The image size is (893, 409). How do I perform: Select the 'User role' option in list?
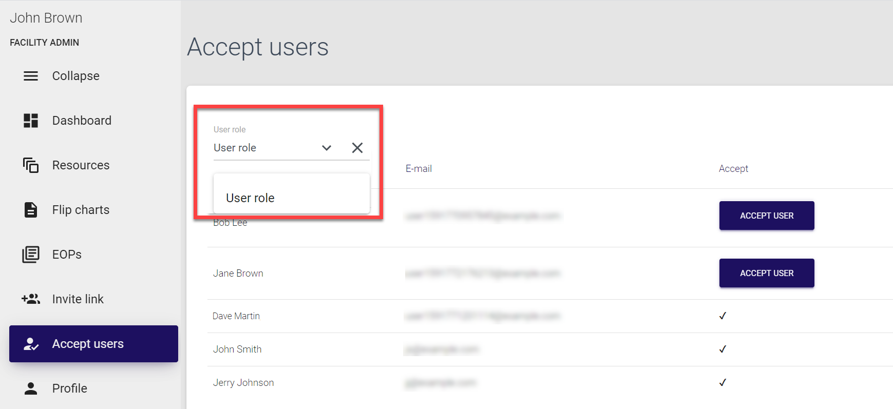(251, 198)
